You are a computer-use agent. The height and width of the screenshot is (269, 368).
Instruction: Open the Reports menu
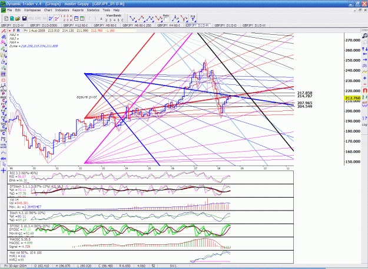click(78, 10)
